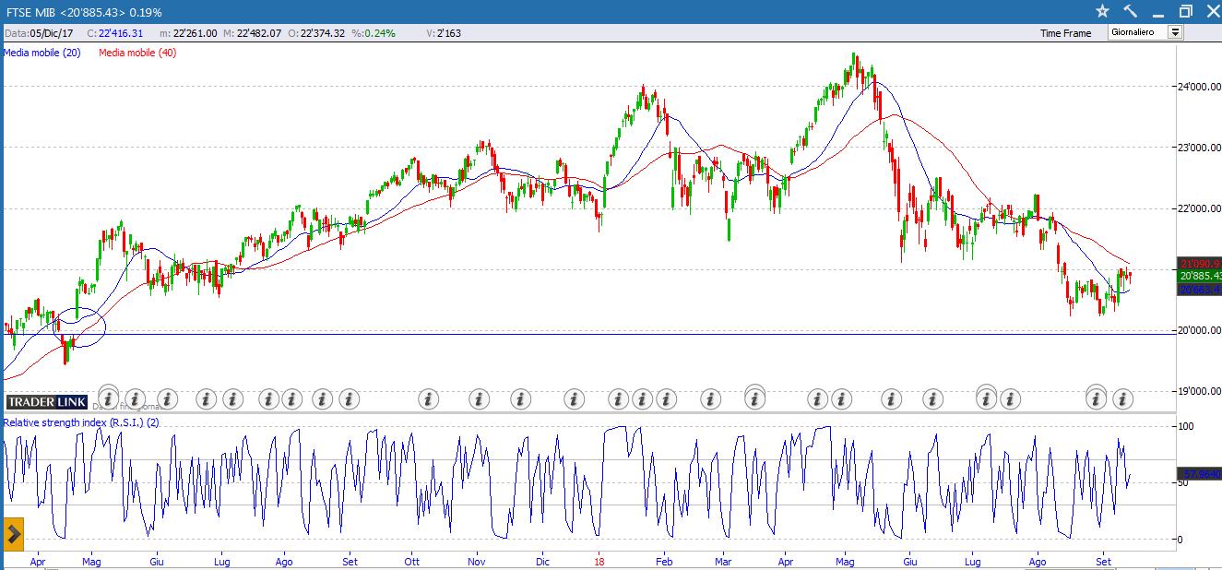The width and height of the screenshot is (1222, 570).
Task: Restore down the FTSE MIB chart window
Action: point(1185,11)
